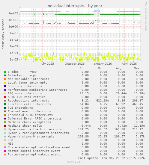Click the magenta Nested posted-interrupt event swatch
Screen dimensions: 149x165
pyautogui.click(x=5, y=151)
